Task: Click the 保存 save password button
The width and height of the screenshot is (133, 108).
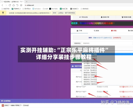Action: click(55, 13)
